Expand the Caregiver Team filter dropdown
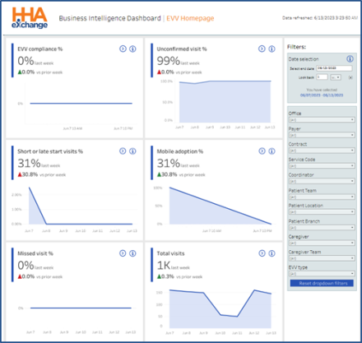 point(322,258)
